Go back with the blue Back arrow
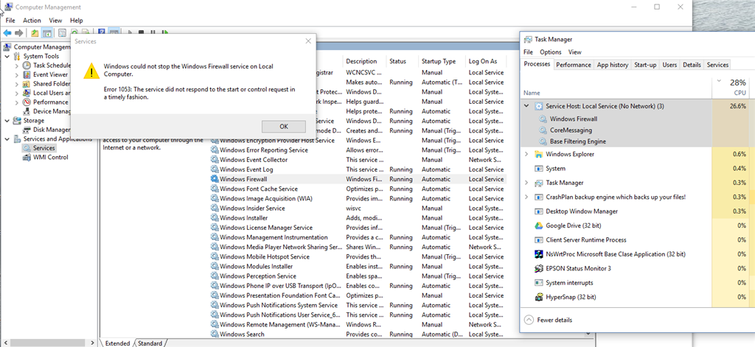 7,32
